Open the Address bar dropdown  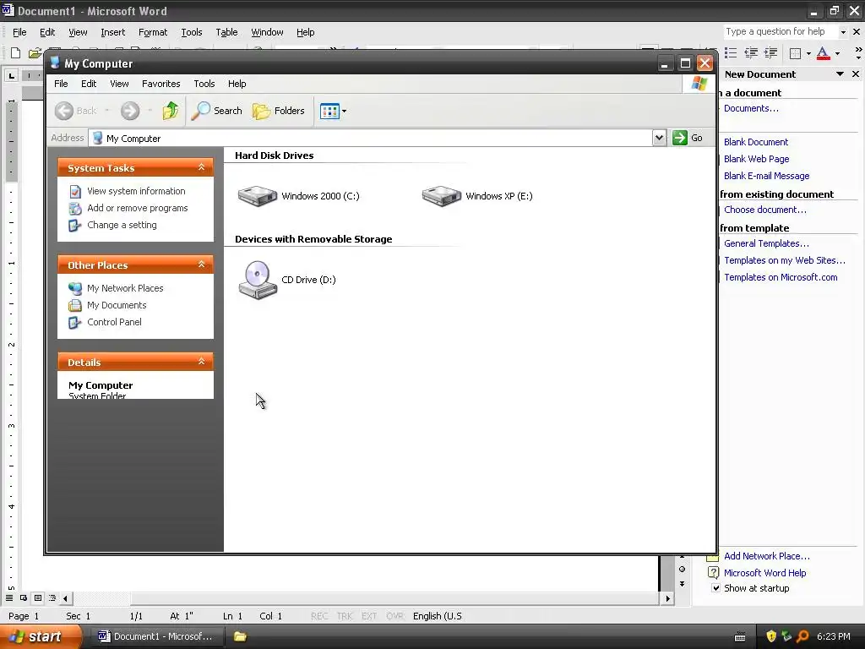coord(659,138)
